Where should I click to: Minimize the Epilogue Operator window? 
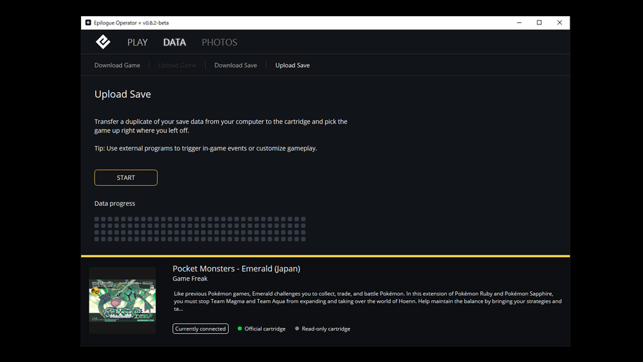[519, 23]
